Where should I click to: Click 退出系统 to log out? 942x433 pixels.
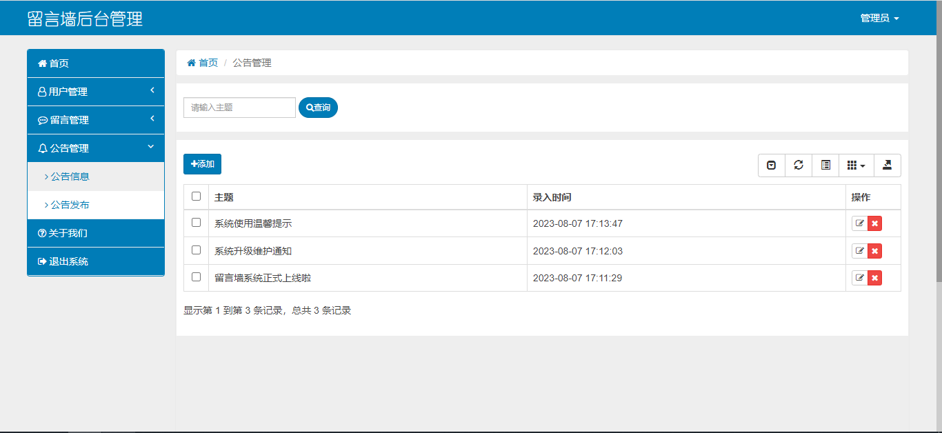(x=96, y=261)
